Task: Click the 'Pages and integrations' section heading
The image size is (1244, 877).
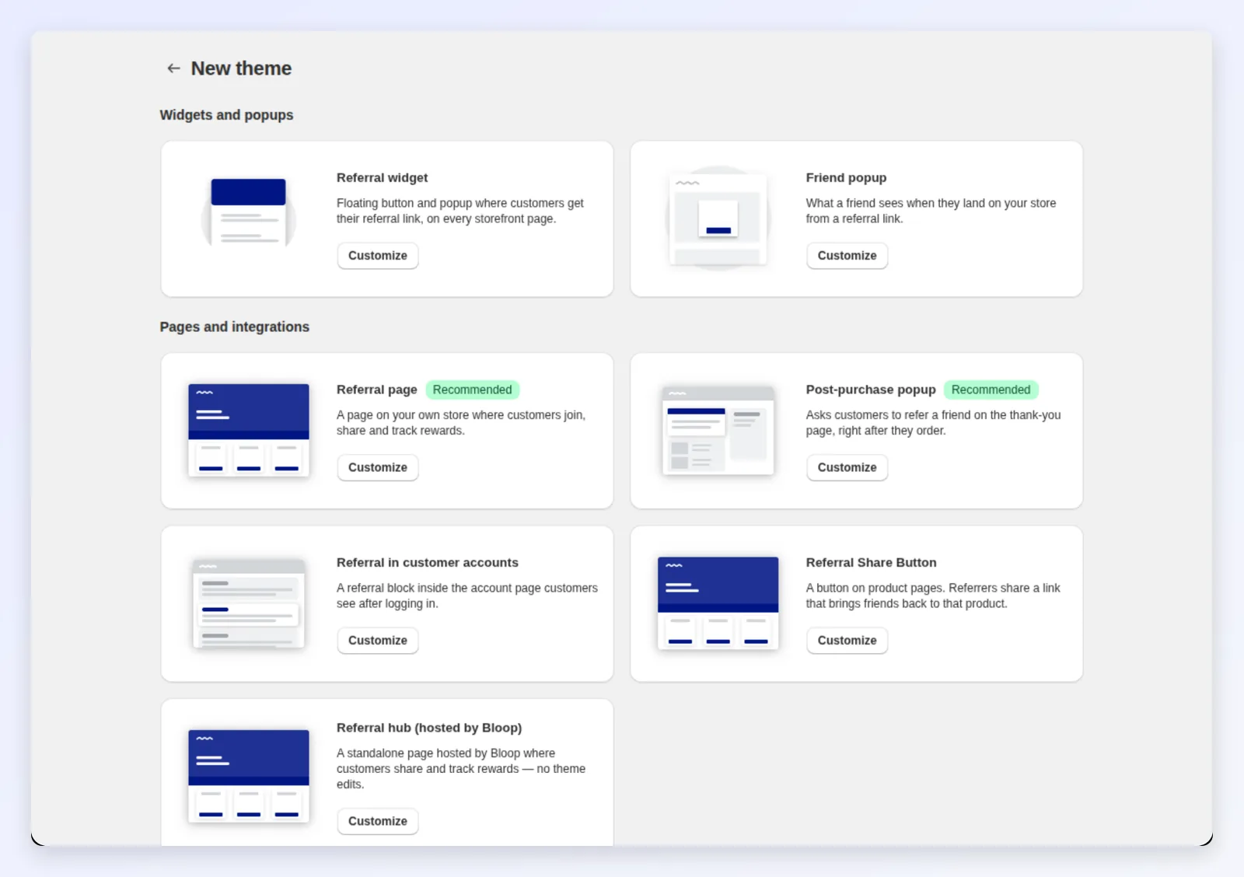Action: pos(235,327)
